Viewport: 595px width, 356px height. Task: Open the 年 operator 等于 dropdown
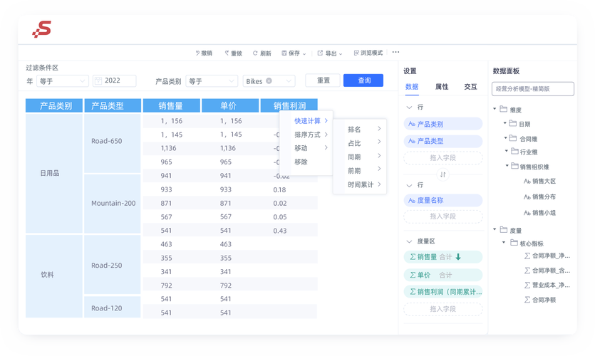point(63,80)
